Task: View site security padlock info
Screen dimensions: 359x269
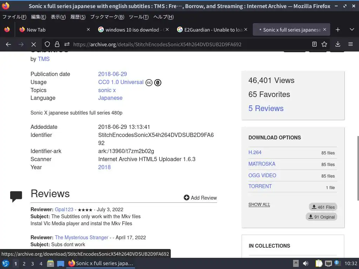Action: point(57,44)
